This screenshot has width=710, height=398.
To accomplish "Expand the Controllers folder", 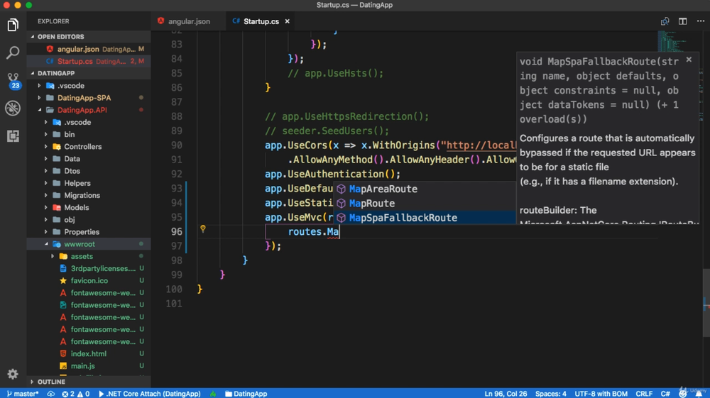I will click(82, 147).
